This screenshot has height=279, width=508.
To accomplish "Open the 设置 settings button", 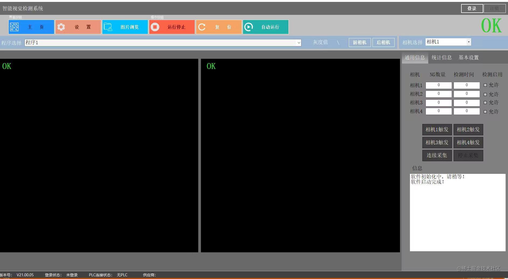I will click(x=78, y=27).
